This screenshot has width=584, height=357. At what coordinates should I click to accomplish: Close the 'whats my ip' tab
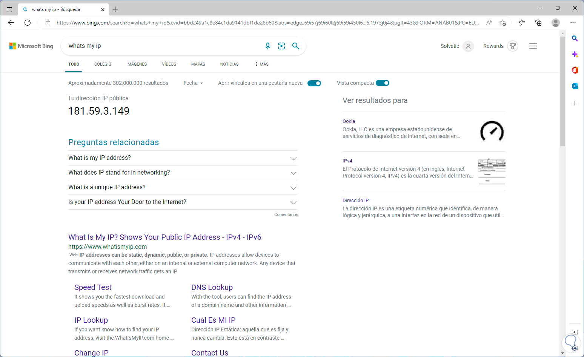[103, 9]
